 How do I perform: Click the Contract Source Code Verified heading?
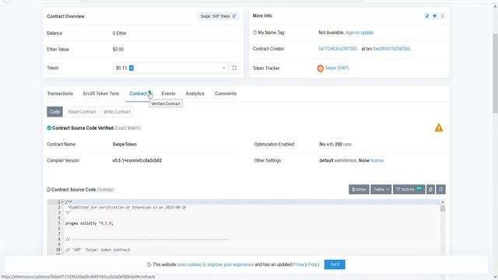[82, 128]
